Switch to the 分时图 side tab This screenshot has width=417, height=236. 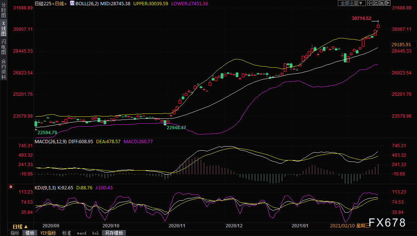3,10
